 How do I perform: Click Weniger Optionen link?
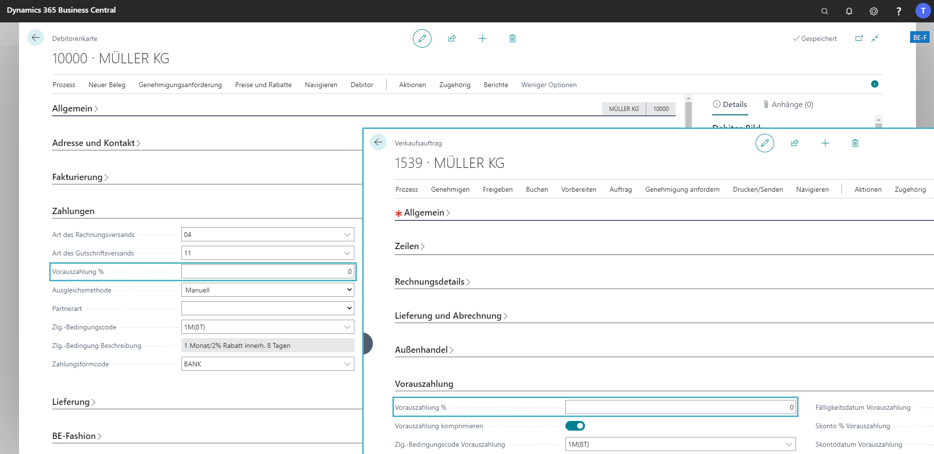pos(549,85)
